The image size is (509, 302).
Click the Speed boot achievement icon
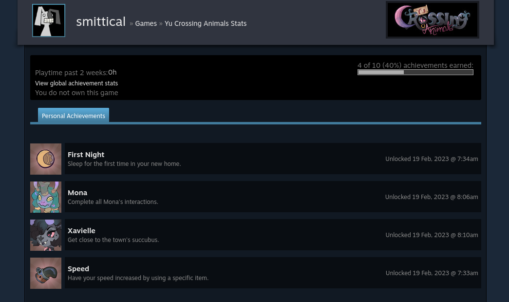click(x=46, y=273)
